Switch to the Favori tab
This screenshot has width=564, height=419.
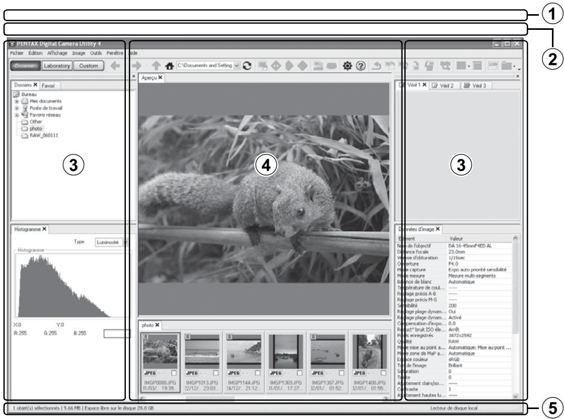[48, 85]
